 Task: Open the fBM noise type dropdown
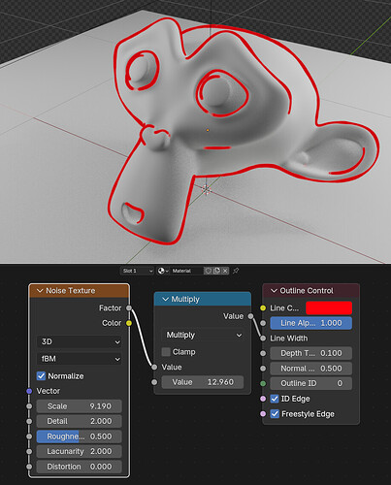[80, 359]
